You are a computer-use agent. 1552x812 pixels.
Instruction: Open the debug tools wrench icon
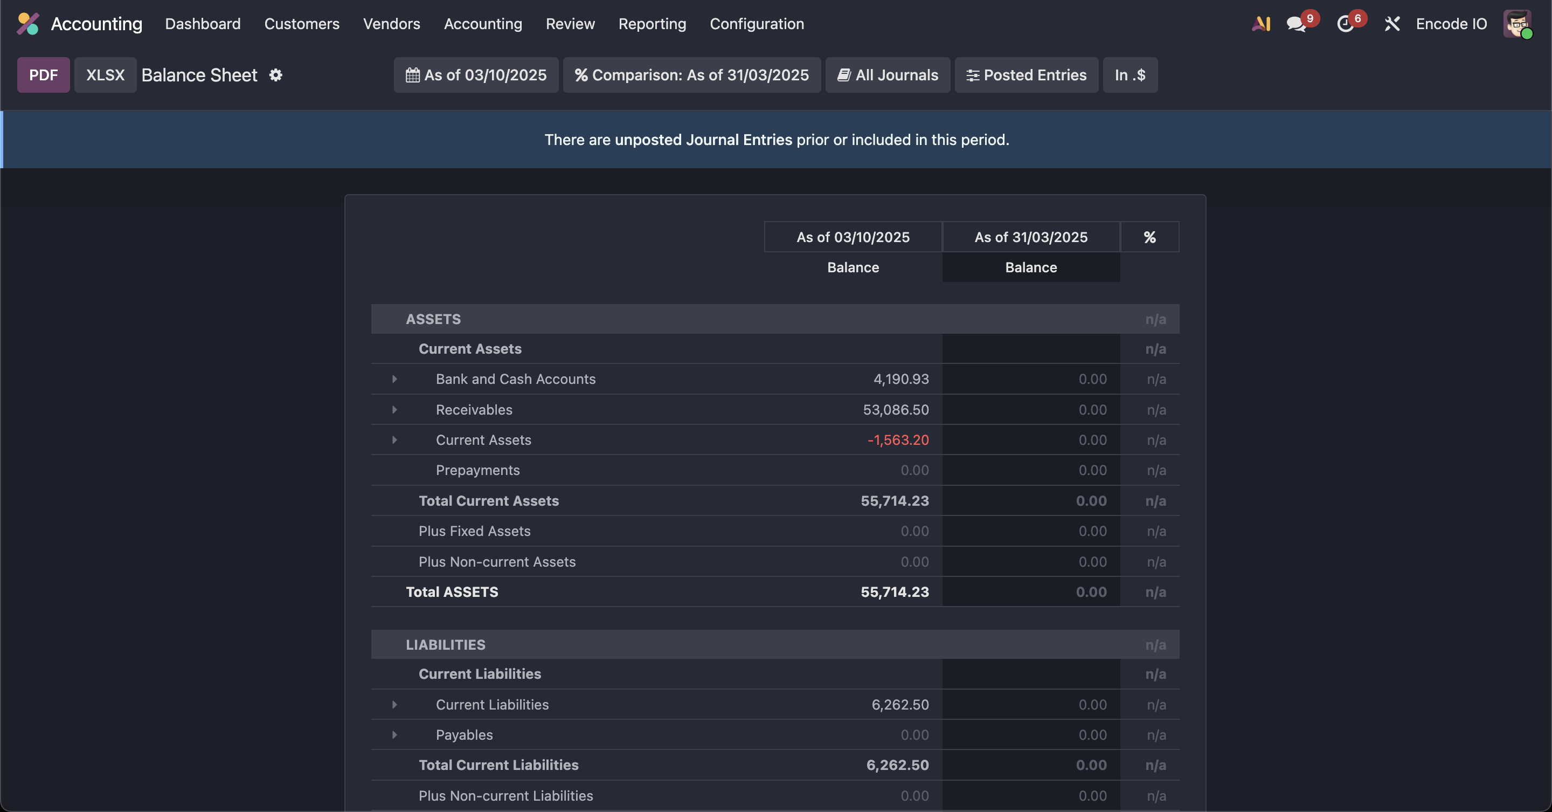click(1392, 24)
